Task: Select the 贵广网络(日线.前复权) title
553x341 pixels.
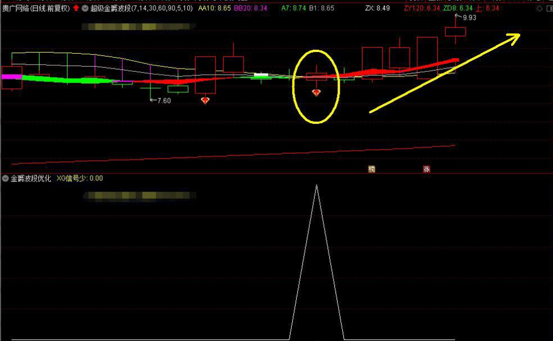Action: coord(36,8)
